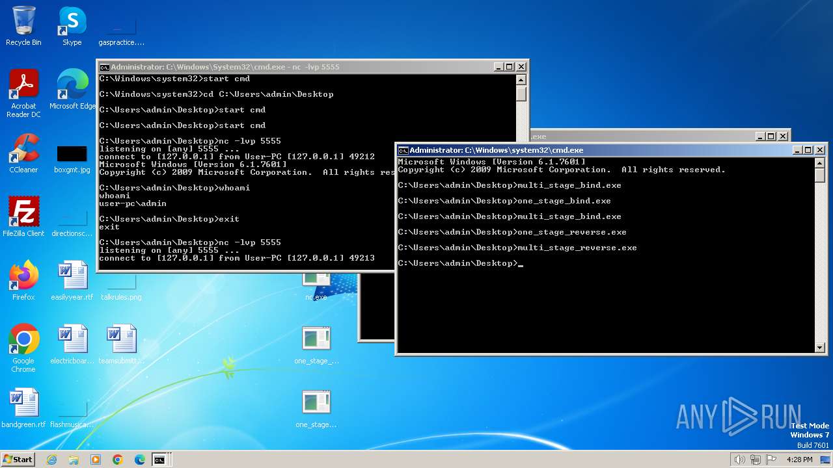Open the Recycle Bin desktop icon
Screen dimensions: 833x468
23,26
